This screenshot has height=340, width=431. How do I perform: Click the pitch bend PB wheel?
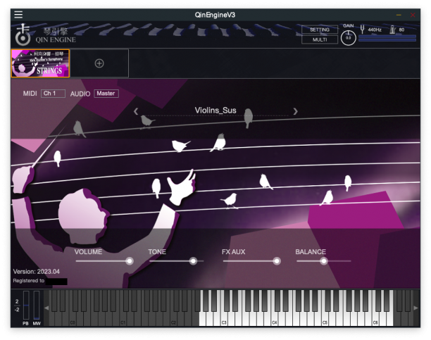26,305
